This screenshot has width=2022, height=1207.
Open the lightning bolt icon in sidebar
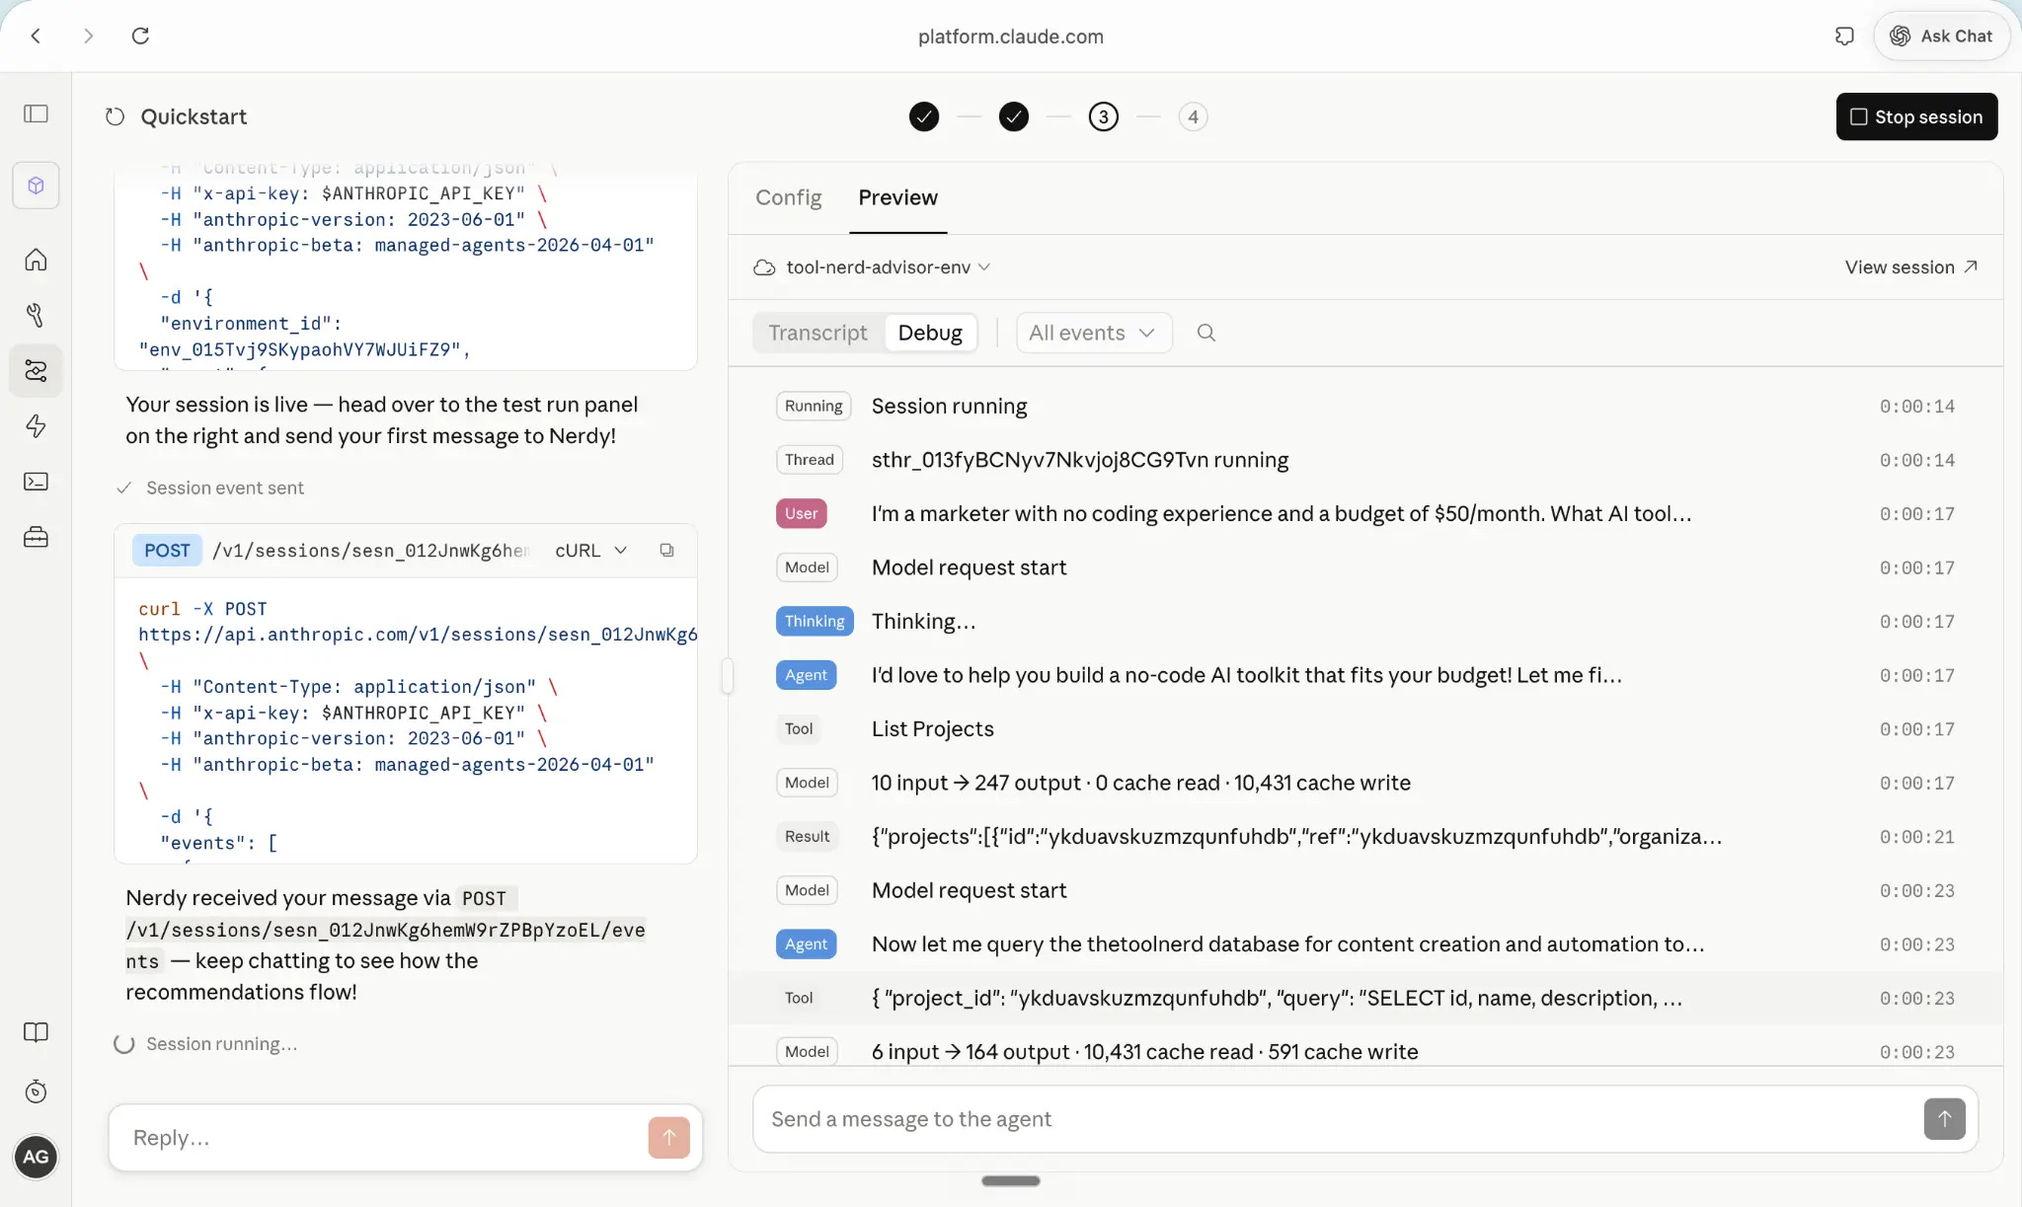point(36,426)
